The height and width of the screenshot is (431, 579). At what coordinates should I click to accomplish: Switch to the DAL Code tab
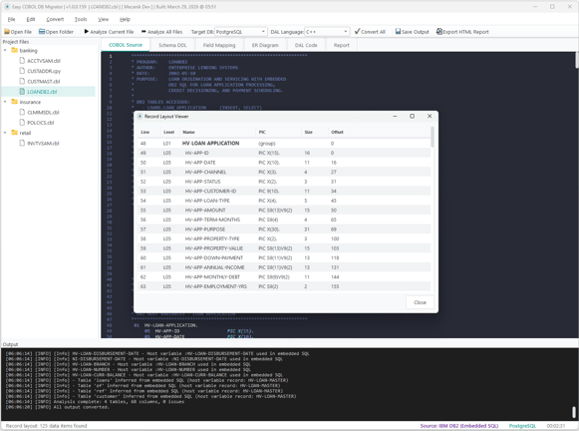(x=306, y=45)
